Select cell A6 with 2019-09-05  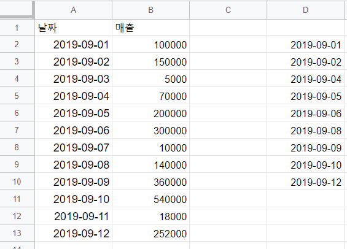pyautogui.click(x=74, y=113)
